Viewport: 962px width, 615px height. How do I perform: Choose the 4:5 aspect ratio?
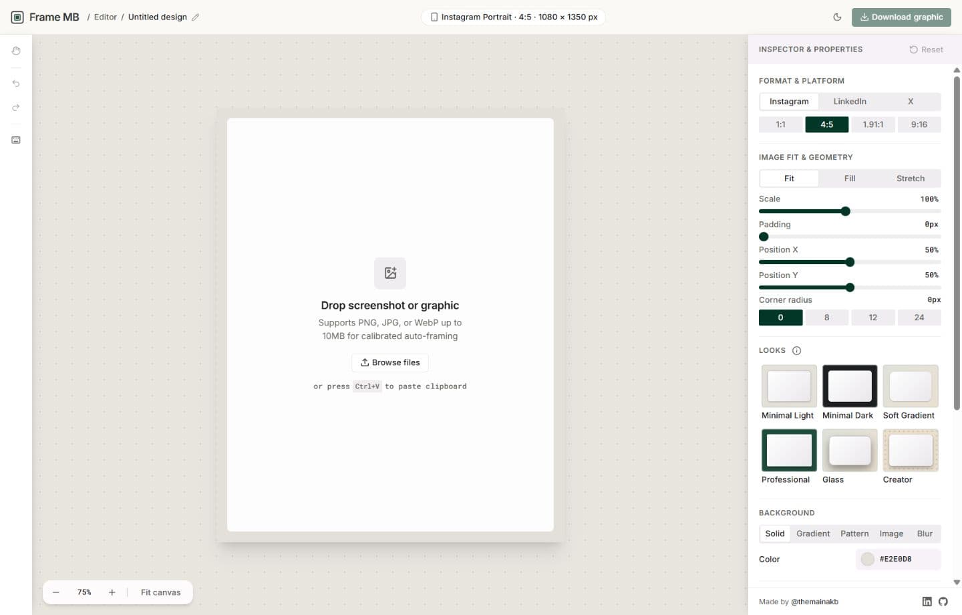coord(826,124)
